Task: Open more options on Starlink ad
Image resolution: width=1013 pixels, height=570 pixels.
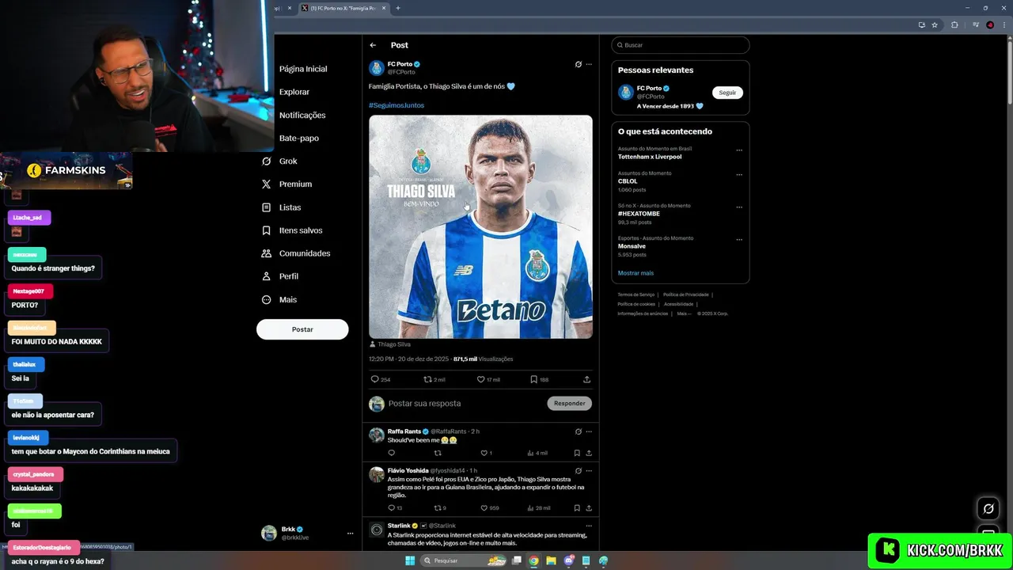Action: click(589, 526)
